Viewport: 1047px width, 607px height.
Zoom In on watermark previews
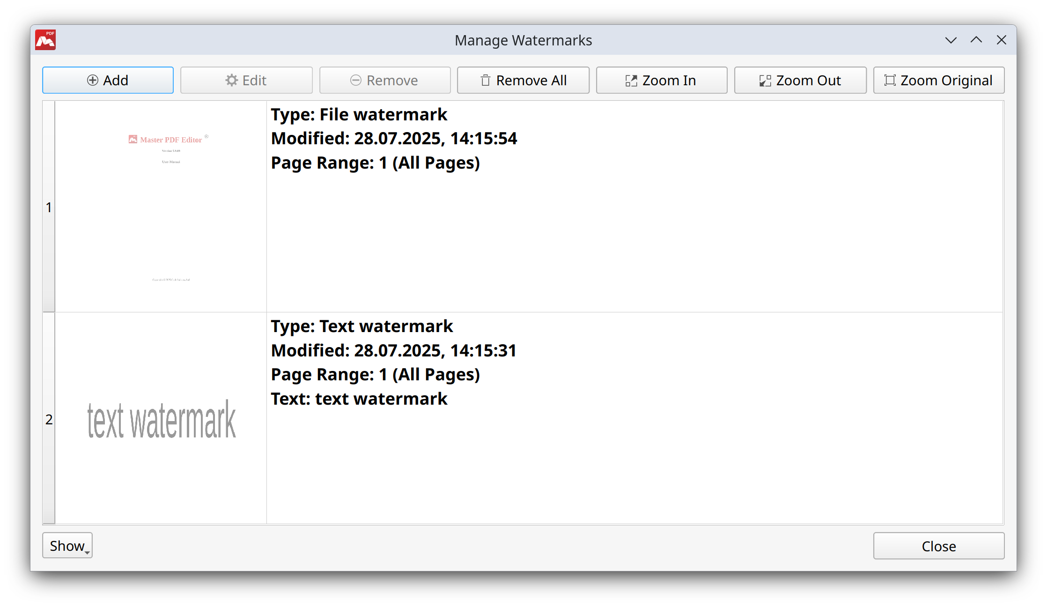click(662, 81)
